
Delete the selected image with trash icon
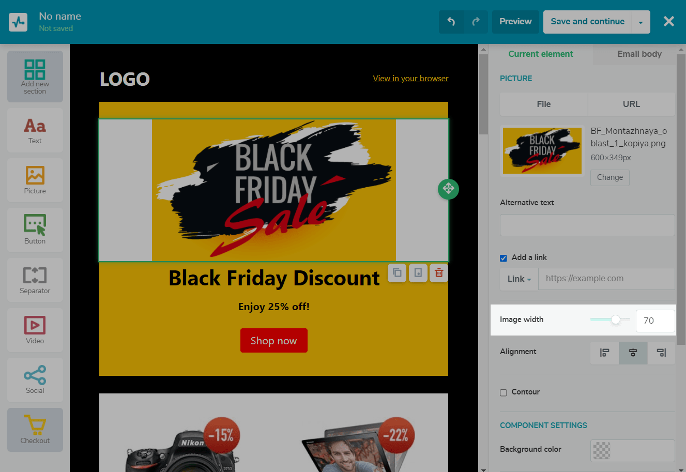[439, 273]
